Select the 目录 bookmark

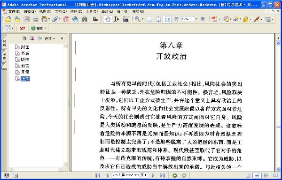click(x=25, y=72)
